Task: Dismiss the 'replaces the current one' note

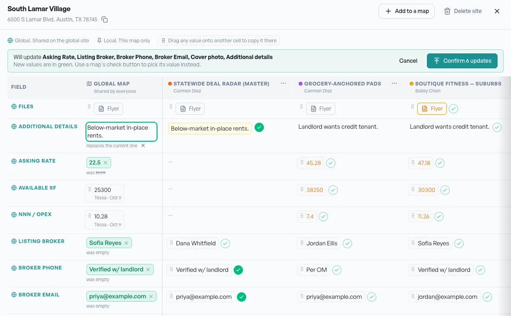Action: [143, 145]
